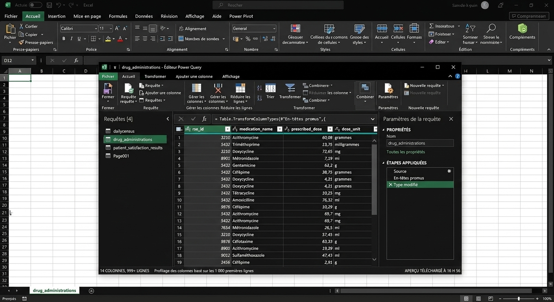Click the sort and filter A-Z icon
The height and width of the screenshot is (302, 554).
click(470, 28)
